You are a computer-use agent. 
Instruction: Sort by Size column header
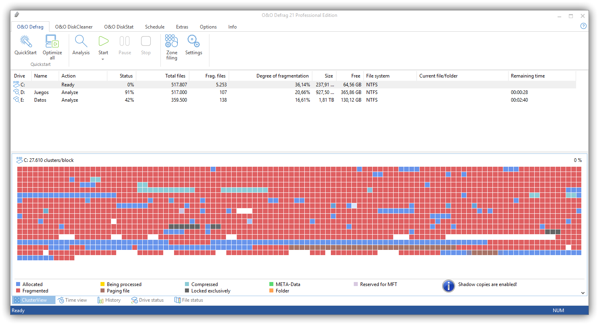click(x=324, y=76)
